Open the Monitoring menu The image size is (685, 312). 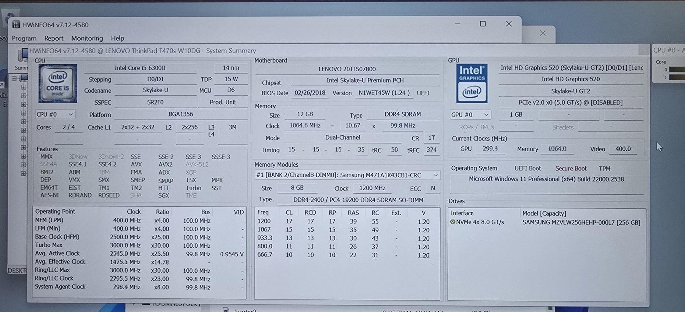point(87,38)
